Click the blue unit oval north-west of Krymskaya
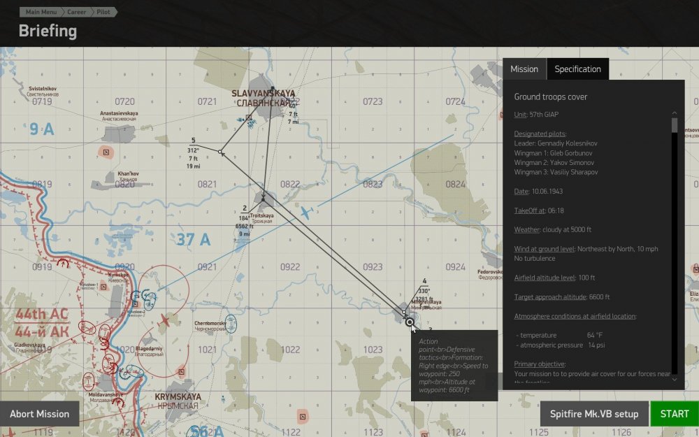The width and height of the screenshot is (699, 437). [x=134, y=371]
